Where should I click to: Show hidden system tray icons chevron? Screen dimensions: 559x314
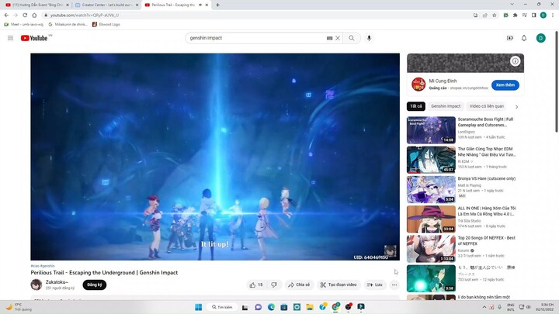click(484, 307)
